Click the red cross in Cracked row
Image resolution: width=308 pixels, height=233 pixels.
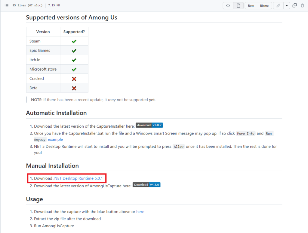pyautogui.click(x=74, y=79)
